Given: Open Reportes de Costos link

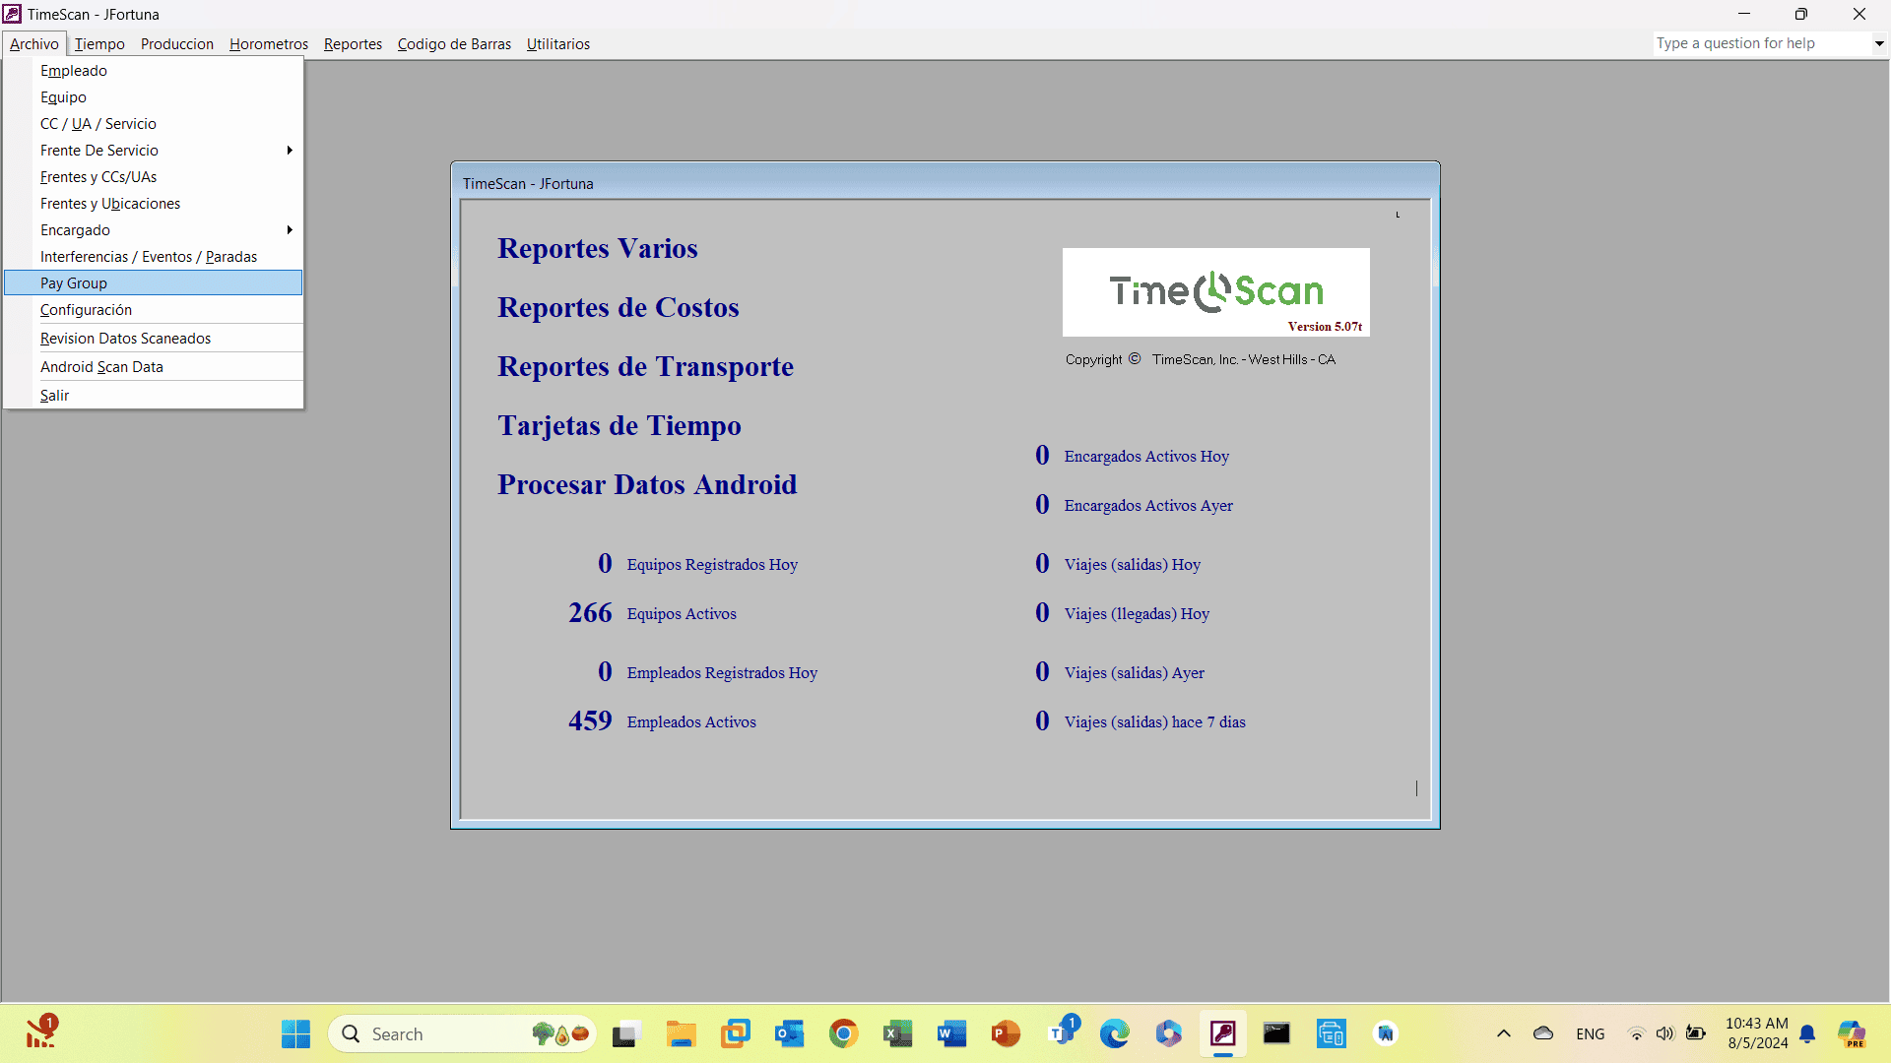Looking at the screenshot, I should tap(618, 308).
